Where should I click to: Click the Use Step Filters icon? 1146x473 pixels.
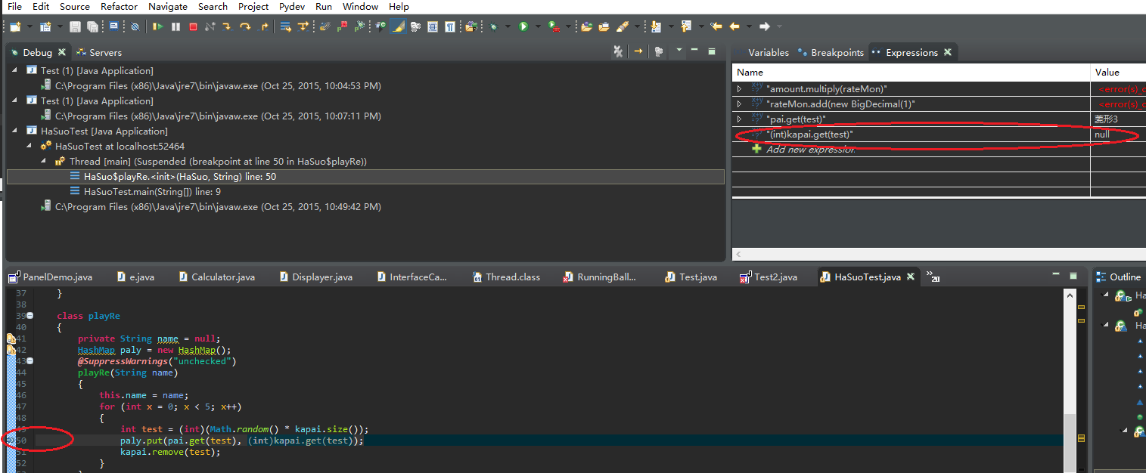pyautogui.click(x=303, y=26)
